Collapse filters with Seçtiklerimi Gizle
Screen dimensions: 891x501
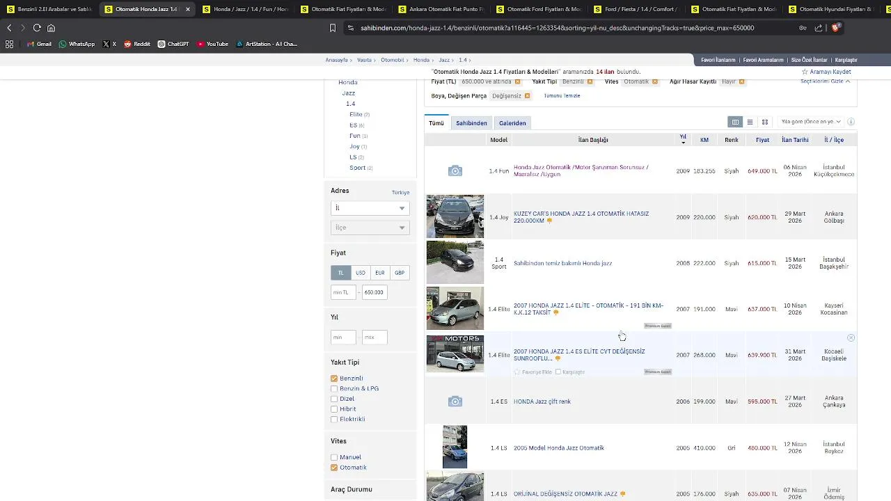coord(825,81)
